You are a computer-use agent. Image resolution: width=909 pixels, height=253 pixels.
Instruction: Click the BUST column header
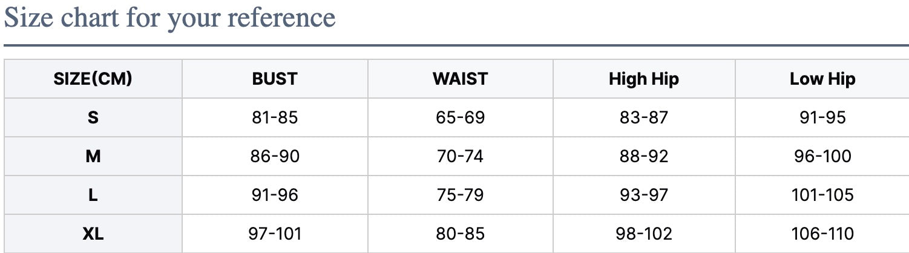pyautogui.click(x=275, y=79)
